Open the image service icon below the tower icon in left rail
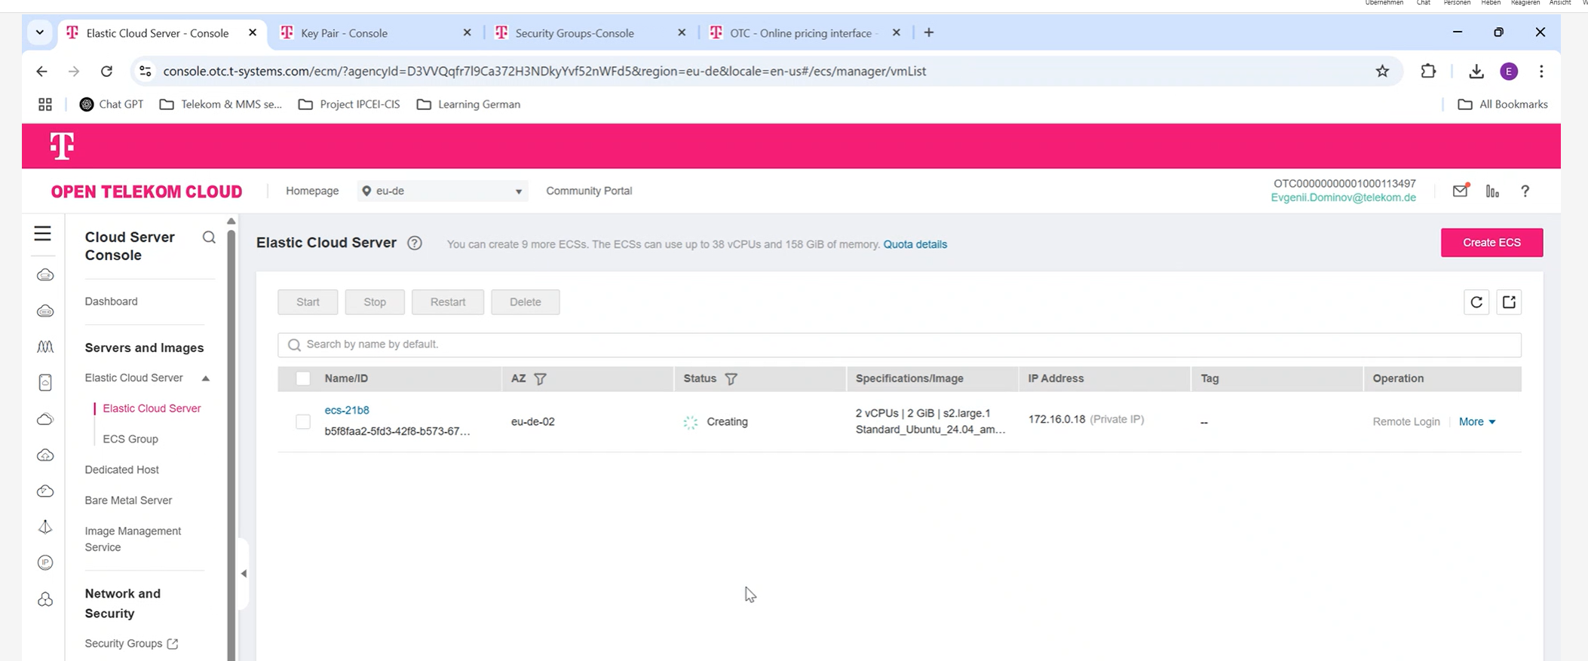The height and width of the screenshot is (661, 1588). 45,383
